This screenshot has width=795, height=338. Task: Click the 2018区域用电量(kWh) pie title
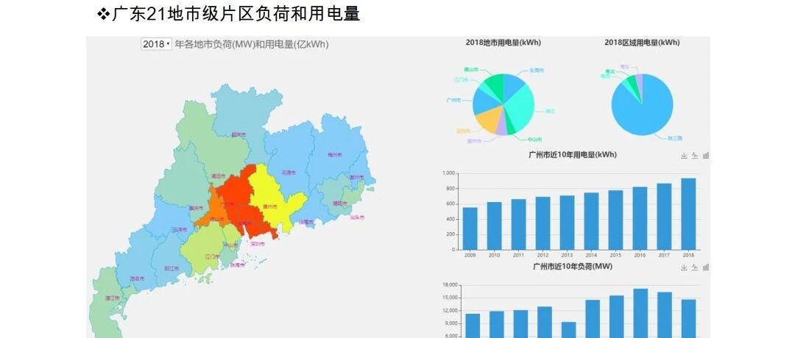pos(642,43)
